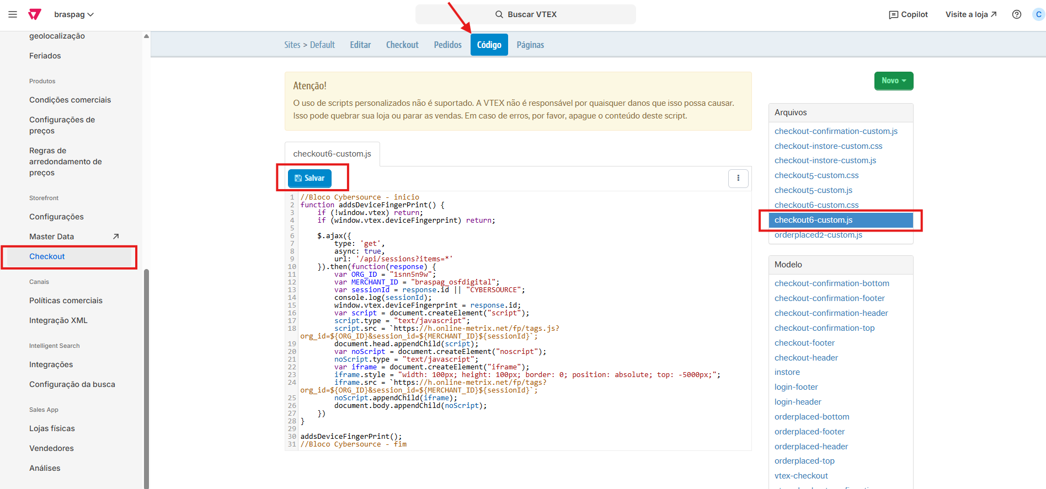The height and width of the screenshot is (489, 1046).
Task: Expand the Novo dropdown button
Action: click(x=894, y=80)
